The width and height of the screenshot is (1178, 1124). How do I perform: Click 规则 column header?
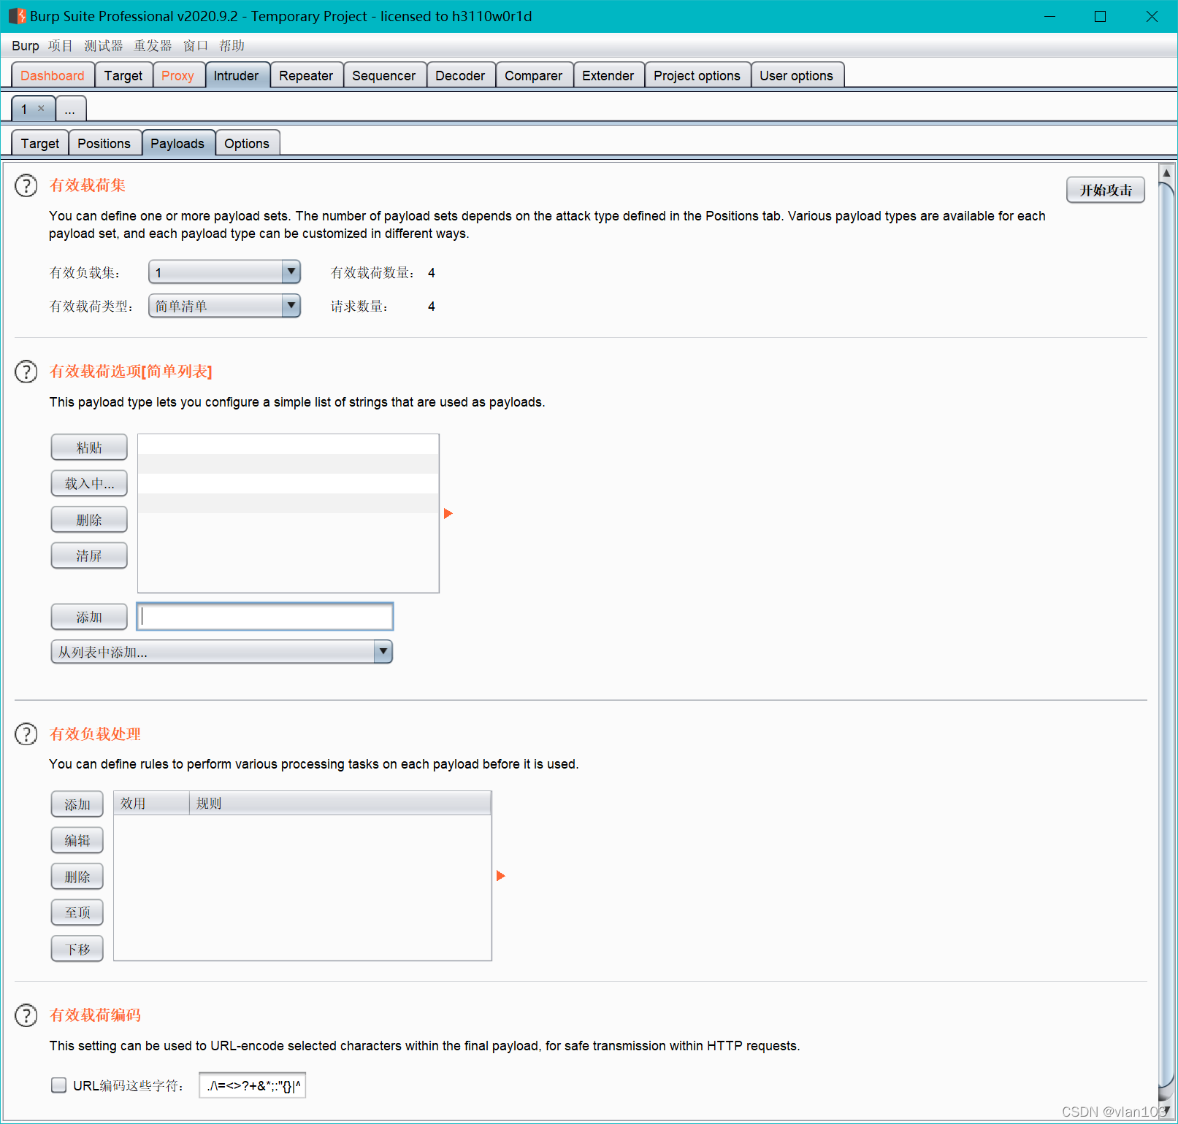340,804
